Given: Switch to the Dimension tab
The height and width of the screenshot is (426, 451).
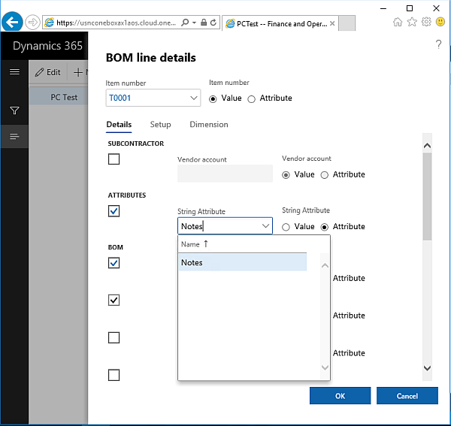Looking at the screenshot, I should [209, 125].
